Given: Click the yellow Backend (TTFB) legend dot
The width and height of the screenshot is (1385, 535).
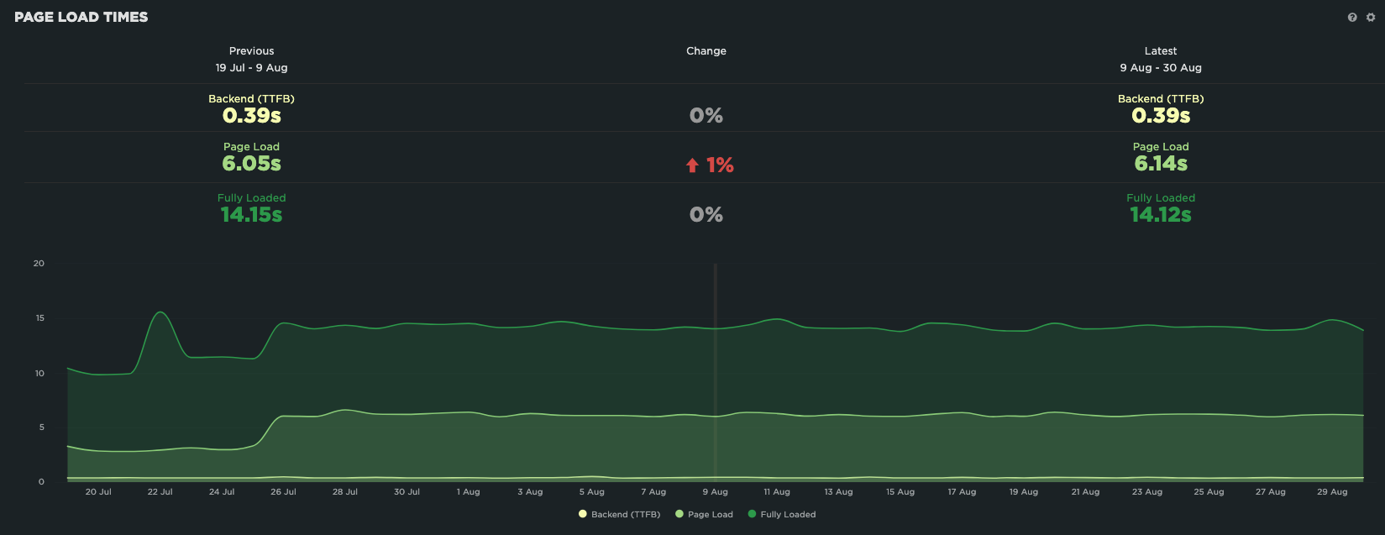Looking at the screenshot, I should tap(582, 514).
